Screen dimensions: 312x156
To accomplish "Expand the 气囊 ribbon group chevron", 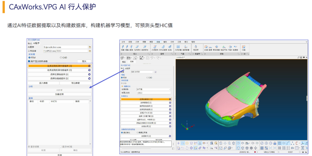I will pyautogui.click(x=175, y=54).
